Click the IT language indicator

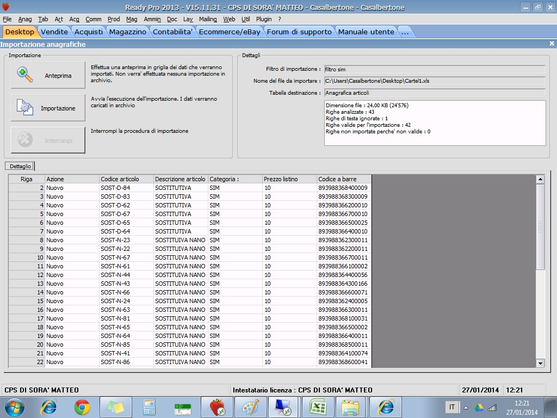452,407
